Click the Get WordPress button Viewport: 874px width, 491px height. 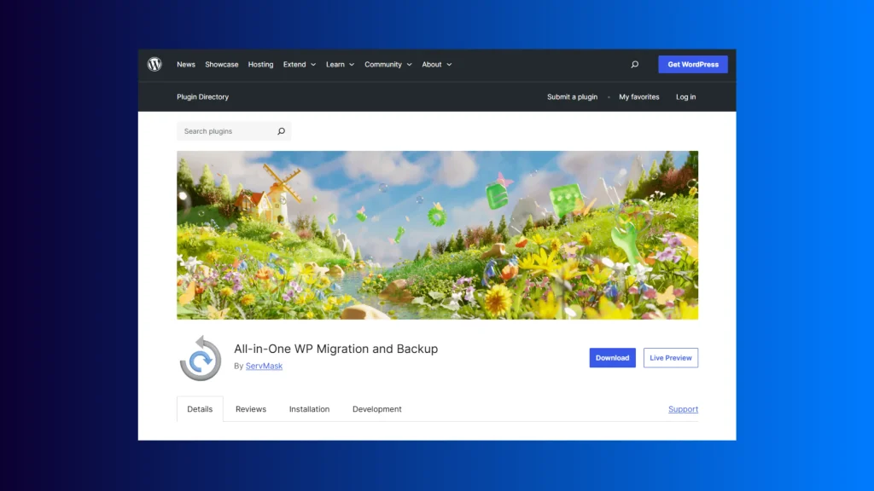692,65
